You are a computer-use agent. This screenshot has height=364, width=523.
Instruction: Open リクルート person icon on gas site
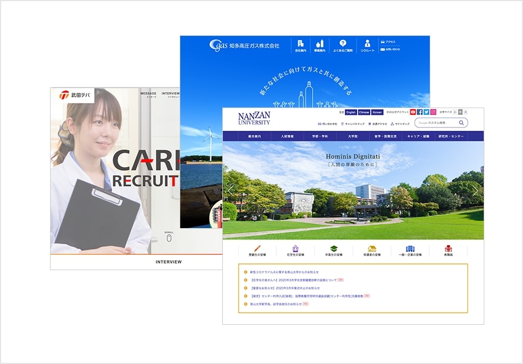pos(367,43)
